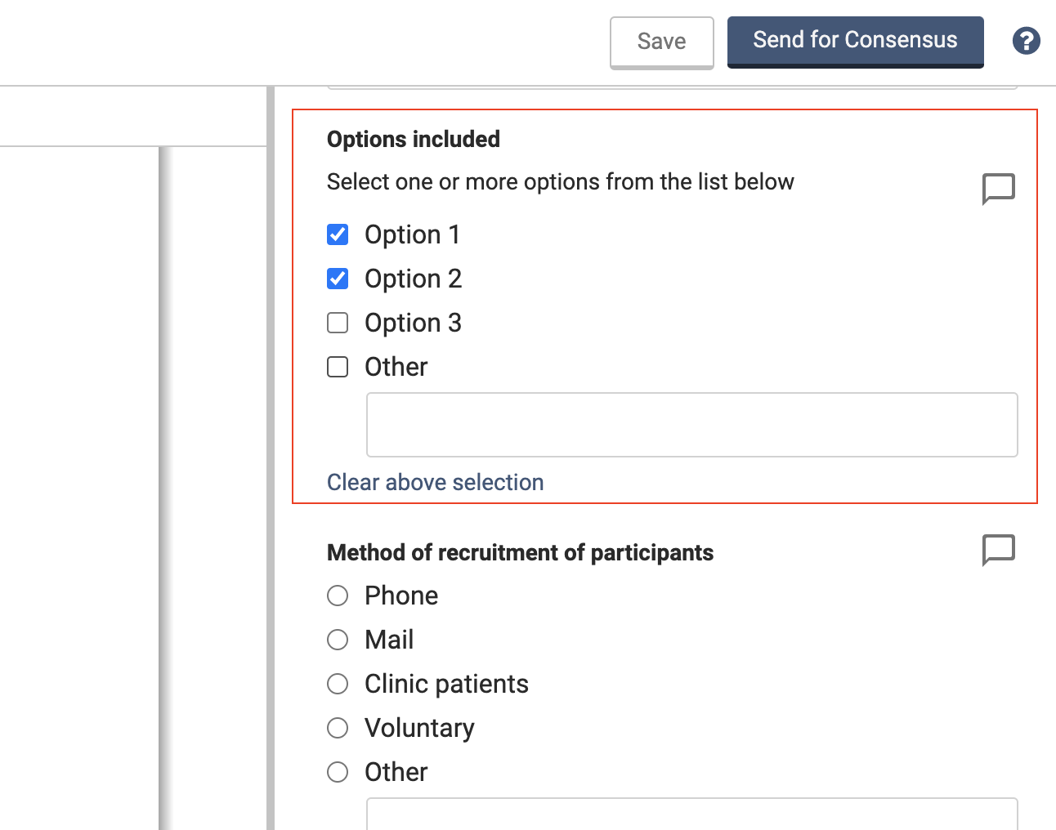The height and width of the screenshot is (830, 1056).
Task: Click the Clear above selection link
Action: (435, 483)
